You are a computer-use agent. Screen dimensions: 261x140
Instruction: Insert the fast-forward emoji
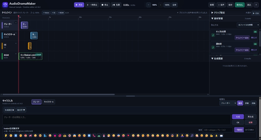(x=89, y=135)
